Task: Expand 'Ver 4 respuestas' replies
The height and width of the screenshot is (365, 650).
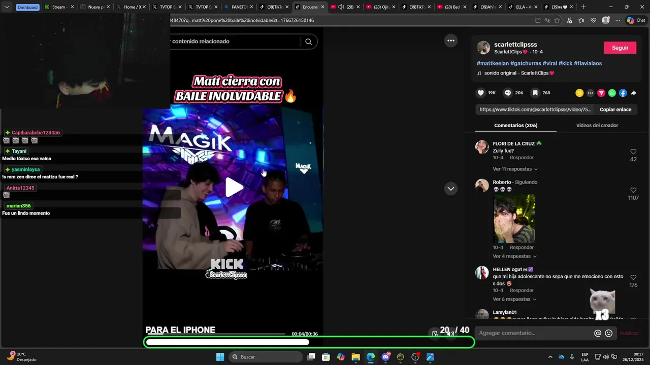Action: click(x=514, y=257)
